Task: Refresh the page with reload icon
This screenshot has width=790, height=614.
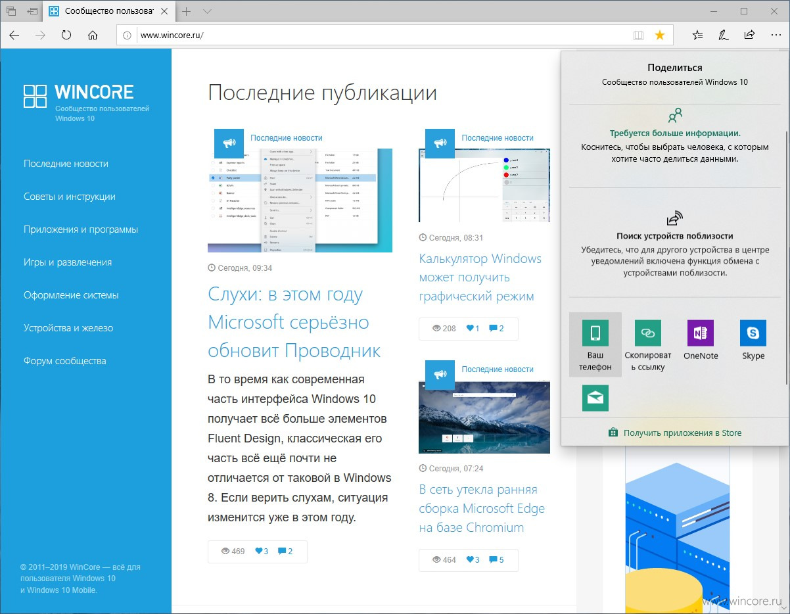Action: click(66, 35)
